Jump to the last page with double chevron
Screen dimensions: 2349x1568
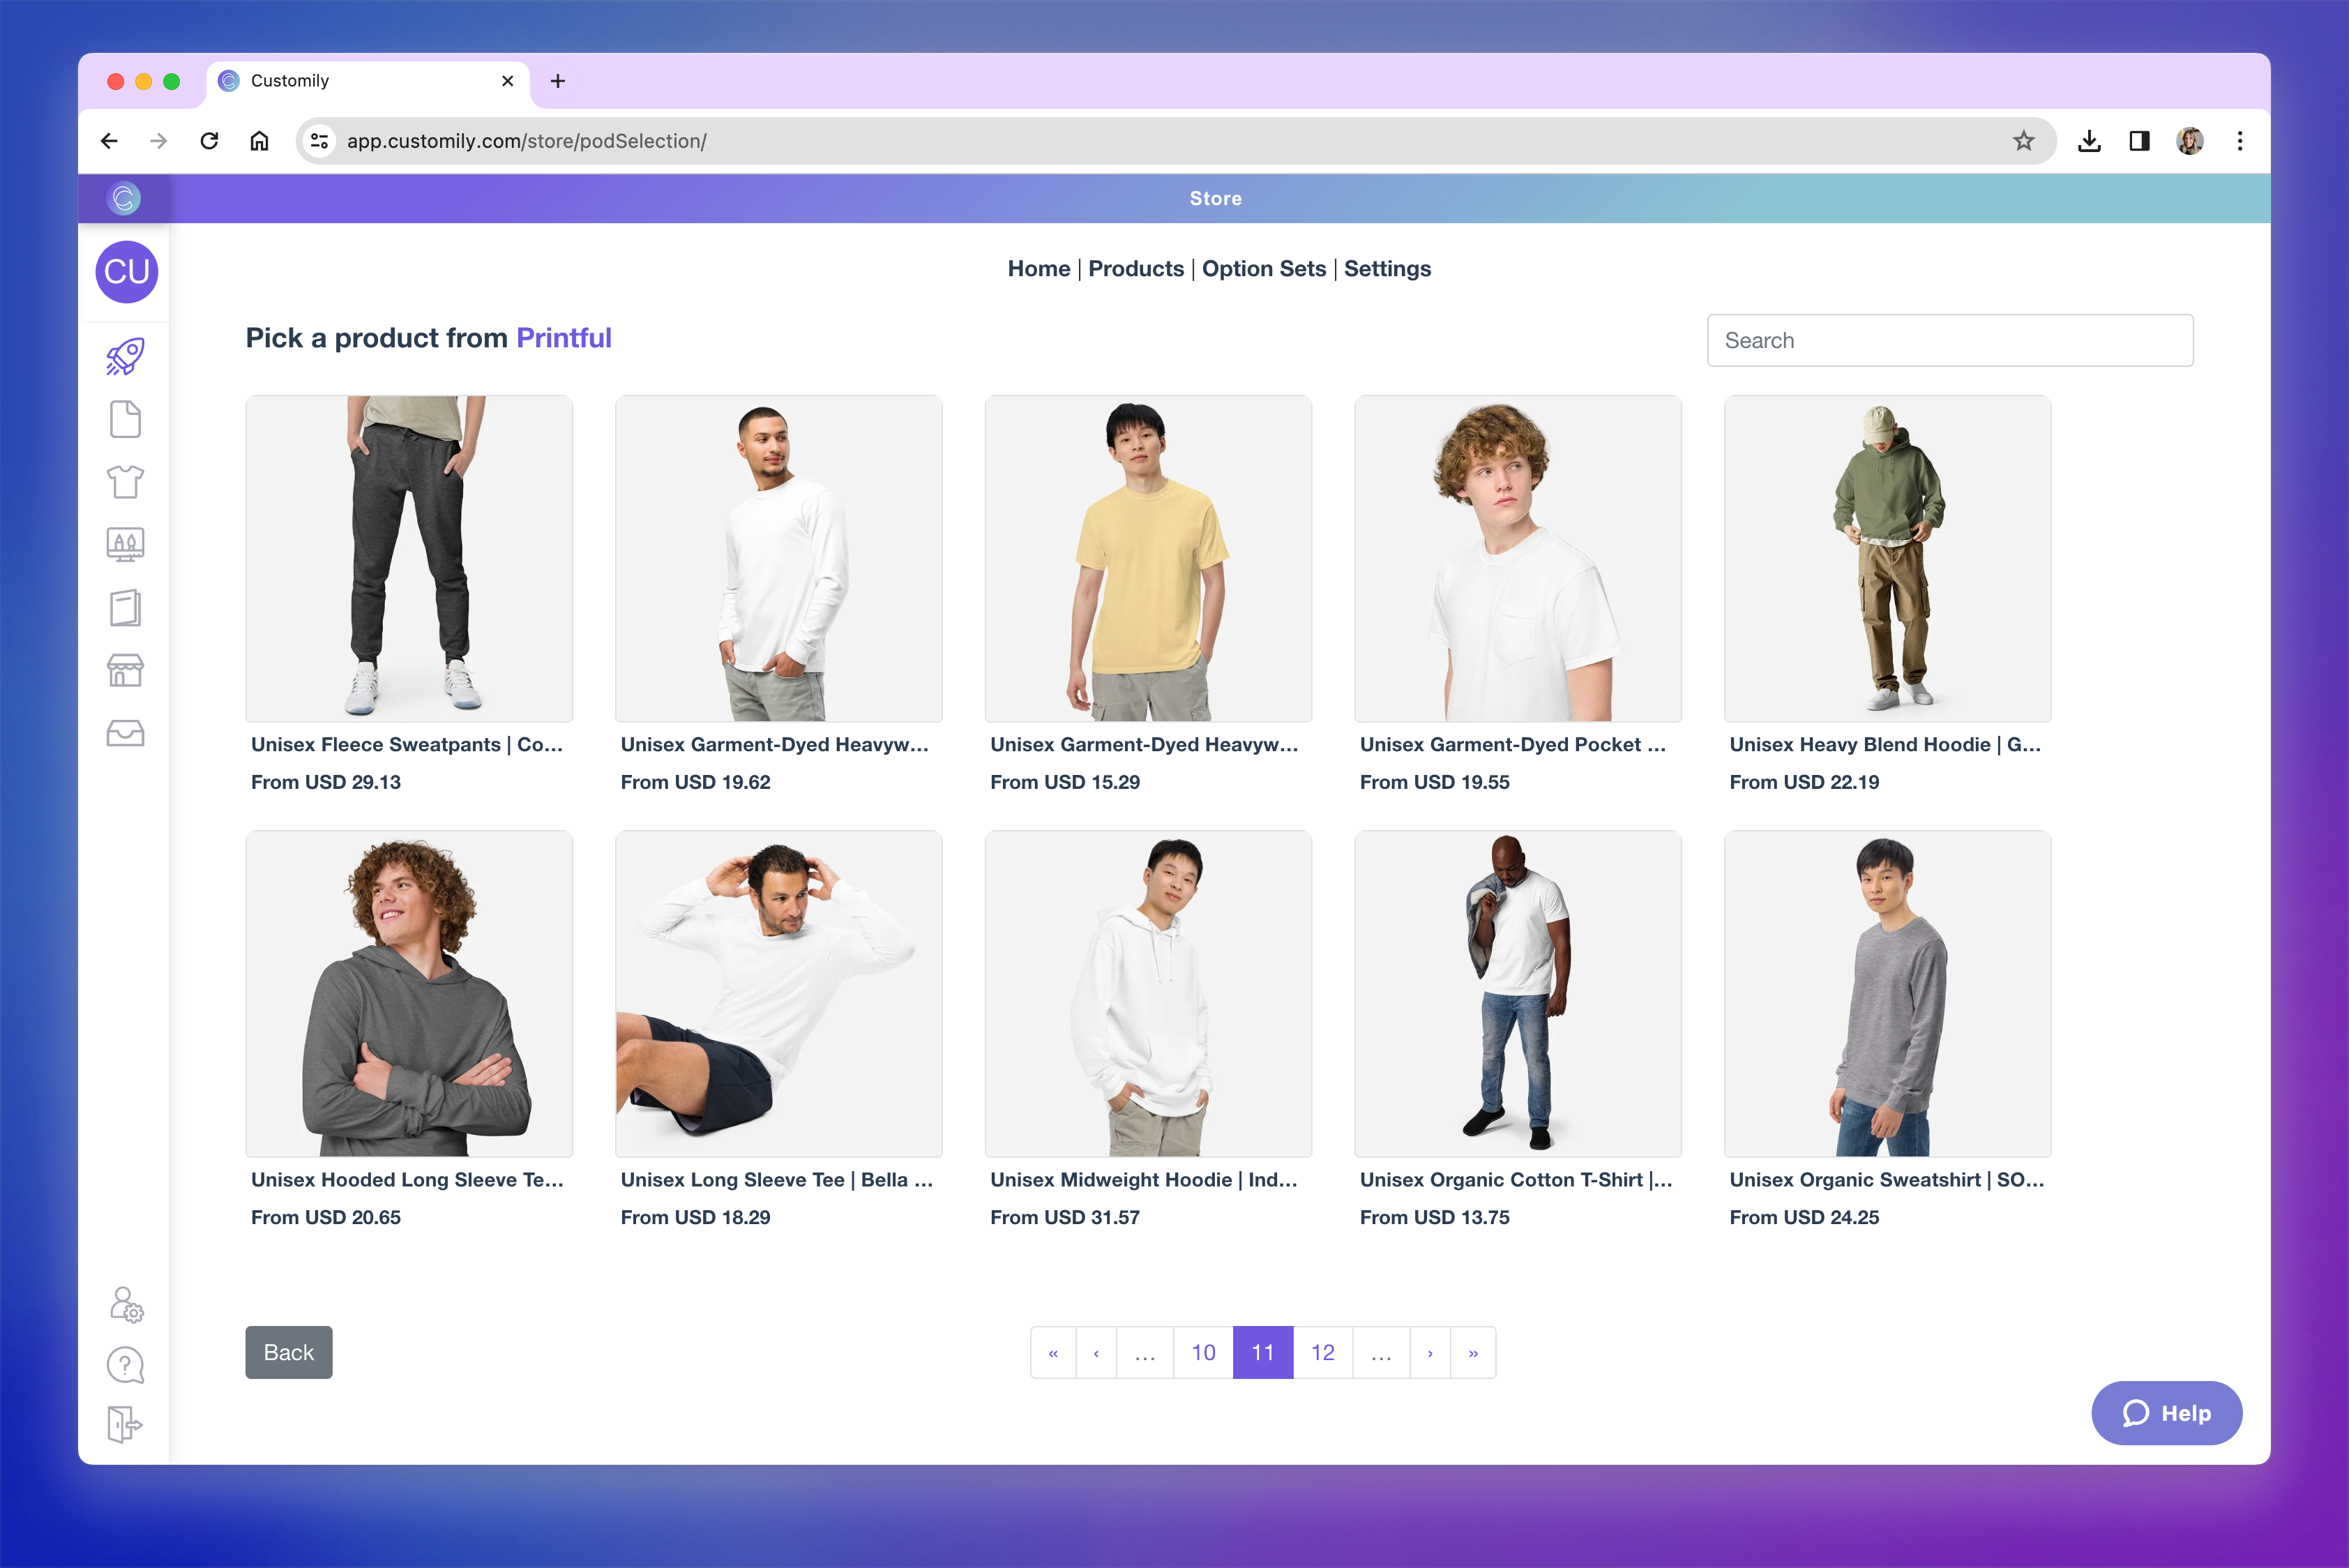coord(1472,1352)
